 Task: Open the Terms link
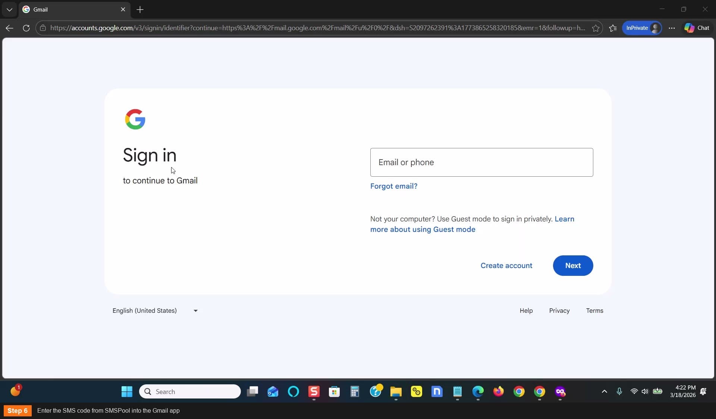click(x=594, y=311)
